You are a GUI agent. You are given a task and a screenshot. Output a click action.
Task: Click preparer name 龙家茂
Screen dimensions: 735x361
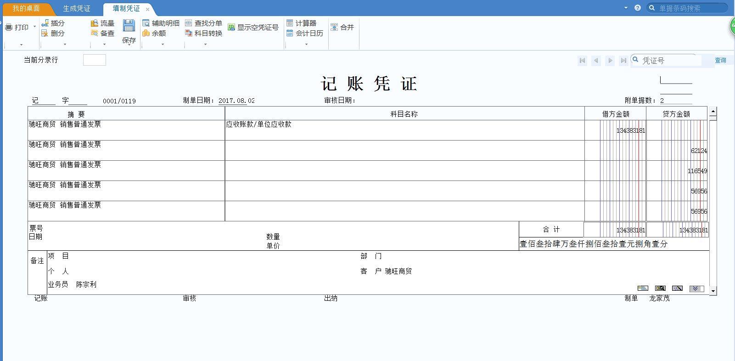660,299
